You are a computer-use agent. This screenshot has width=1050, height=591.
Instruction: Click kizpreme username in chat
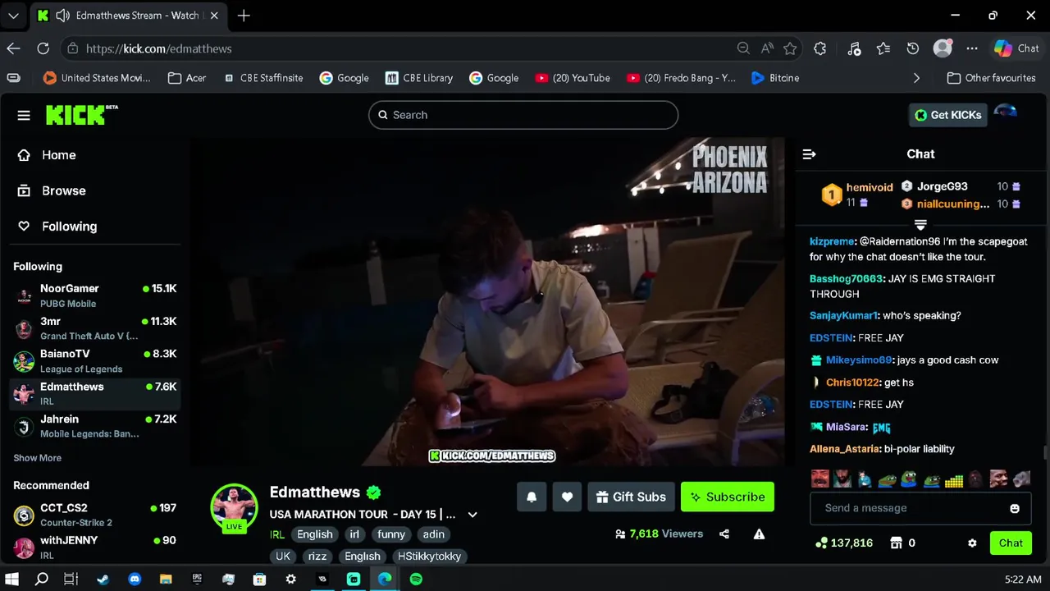tap(833, 241)
